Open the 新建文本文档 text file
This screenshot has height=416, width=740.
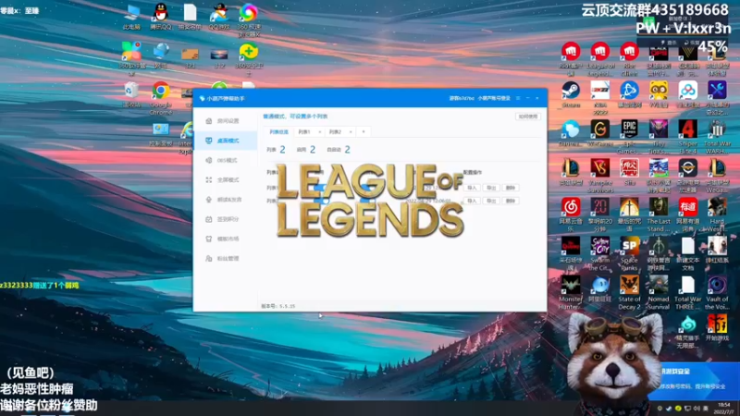click(x=687, y=252)
